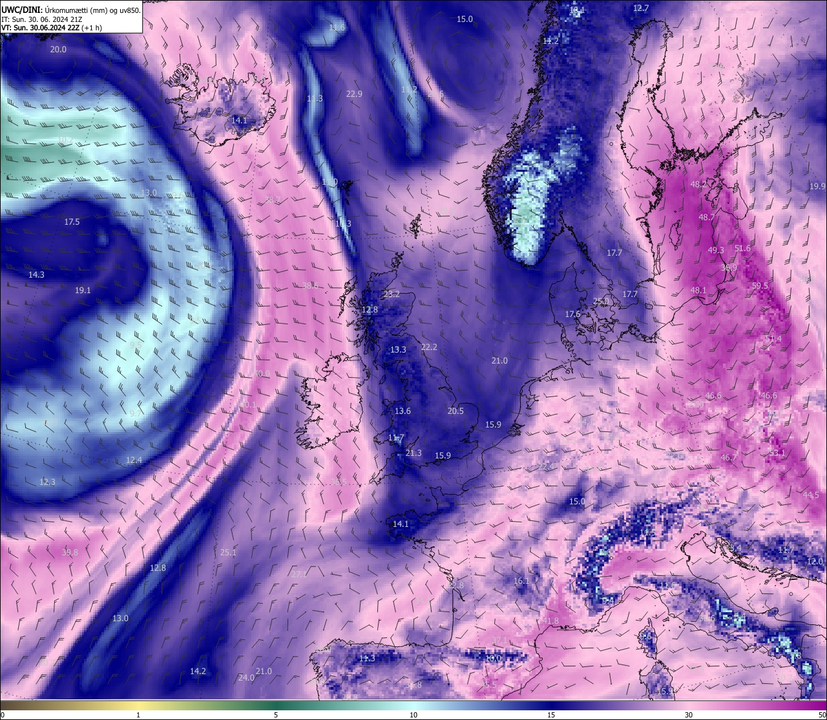Click the 39.8 value on the map
This screenshot has width=827, height=720.
[70, 553]
